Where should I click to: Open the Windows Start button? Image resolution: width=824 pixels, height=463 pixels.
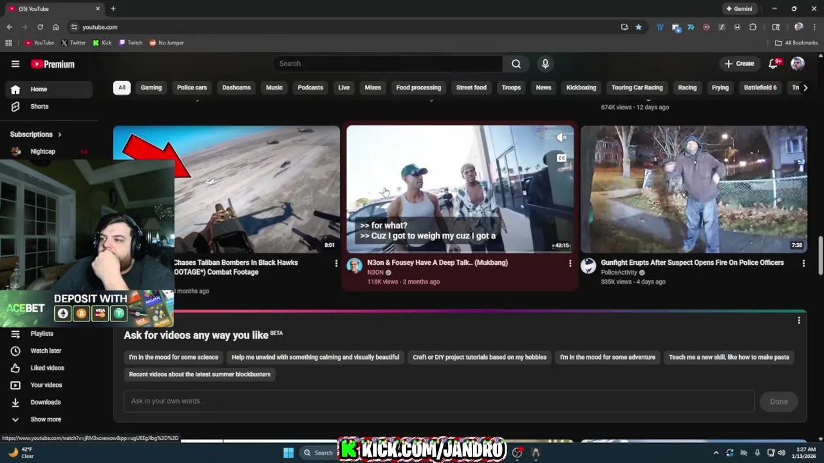tap(288, 453)
